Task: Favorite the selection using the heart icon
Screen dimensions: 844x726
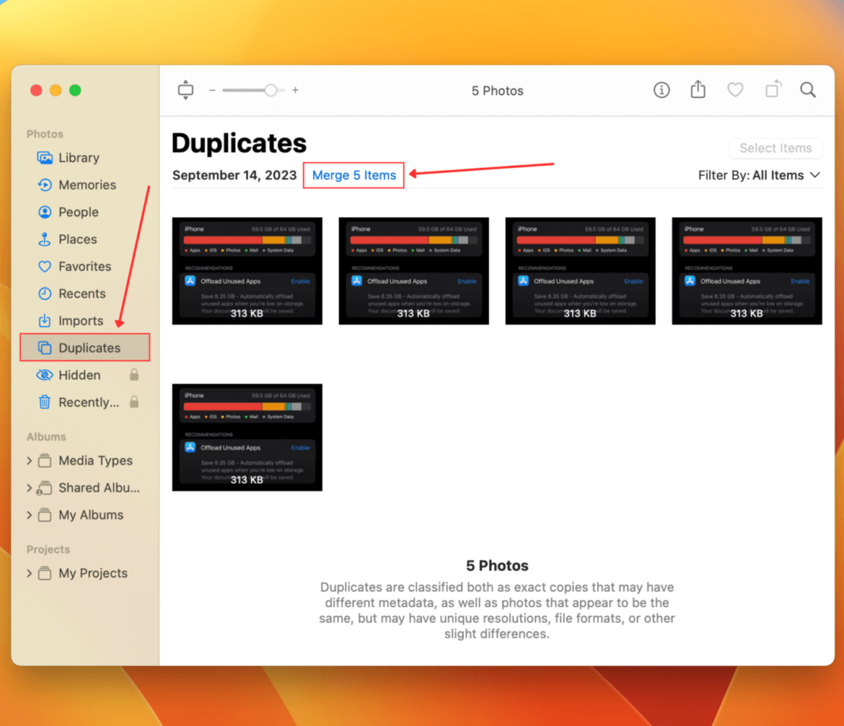Action: pyautogui.click(x=735, y=90)
